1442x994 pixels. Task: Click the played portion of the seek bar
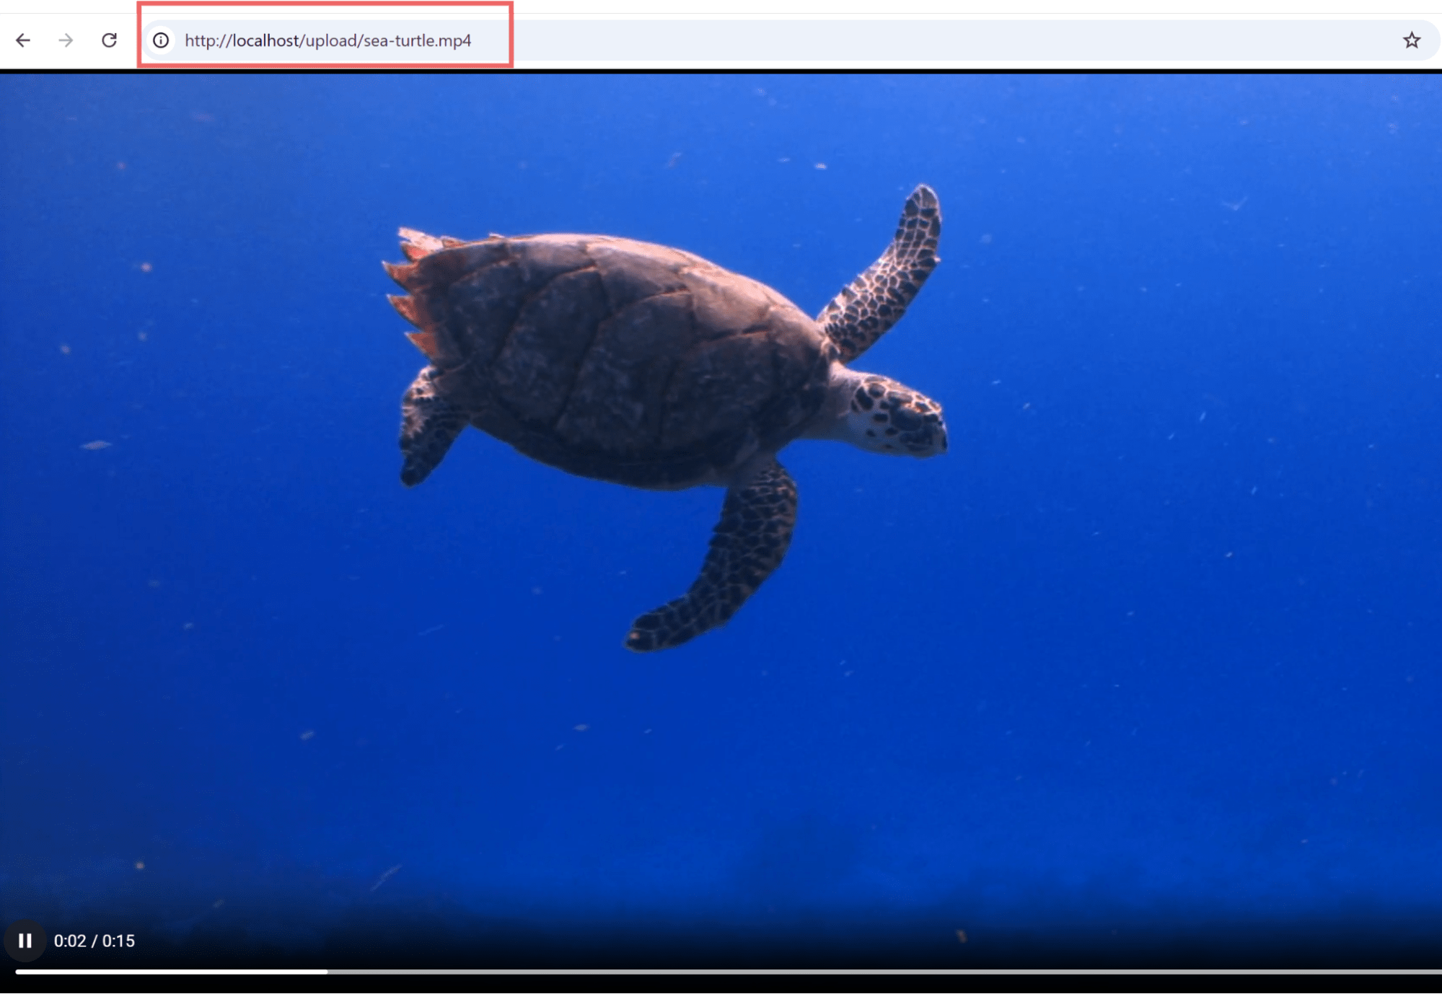pyautogui.click(x=173, y=972)
